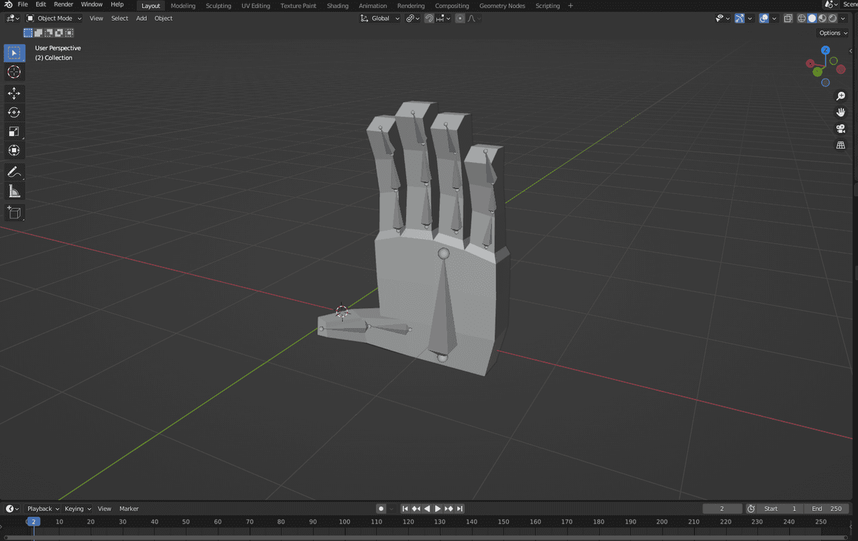Switch to the Sculpting workspace tab

(218, 5)
